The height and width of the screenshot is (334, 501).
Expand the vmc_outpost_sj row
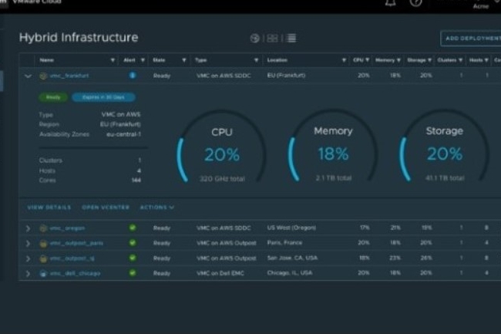tap(29, 258)
